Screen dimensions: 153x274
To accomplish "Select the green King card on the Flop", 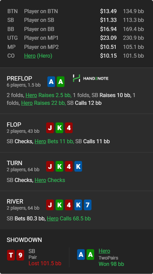I will 59,128.
